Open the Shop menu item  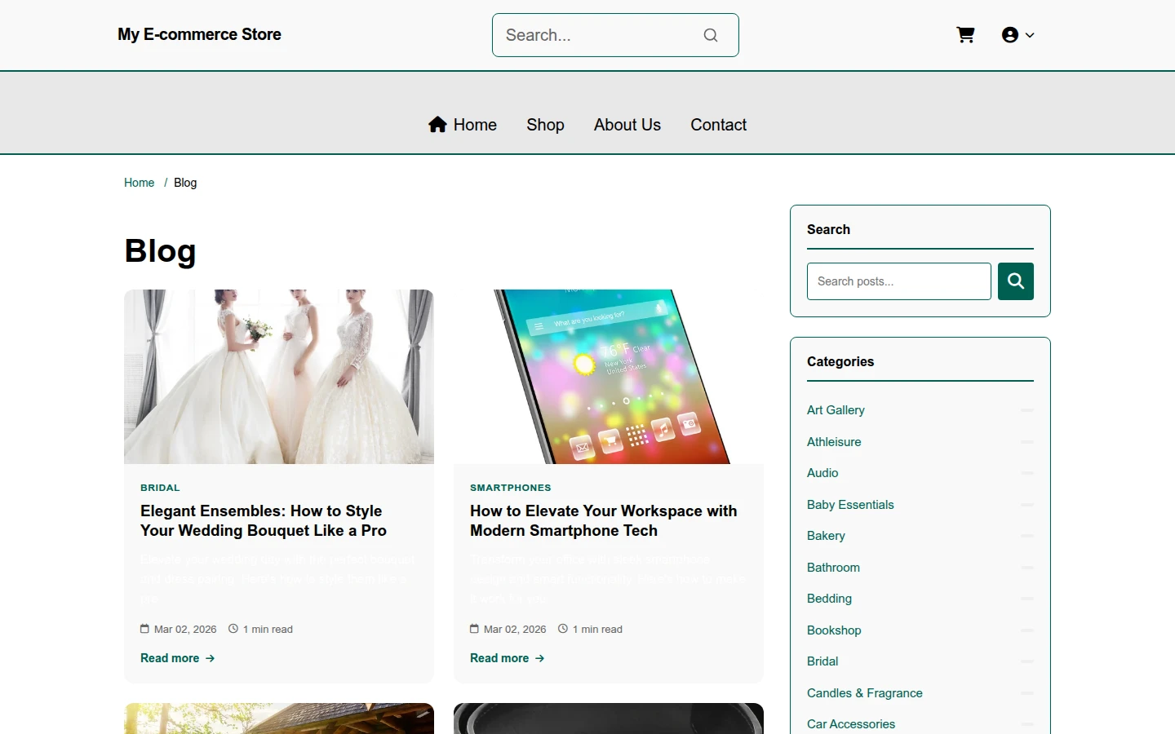545,125
